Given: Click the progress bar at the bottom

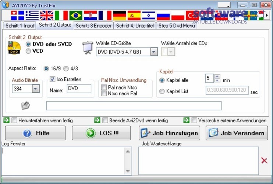Looking at the screenshot, I should tap(136, 179).
